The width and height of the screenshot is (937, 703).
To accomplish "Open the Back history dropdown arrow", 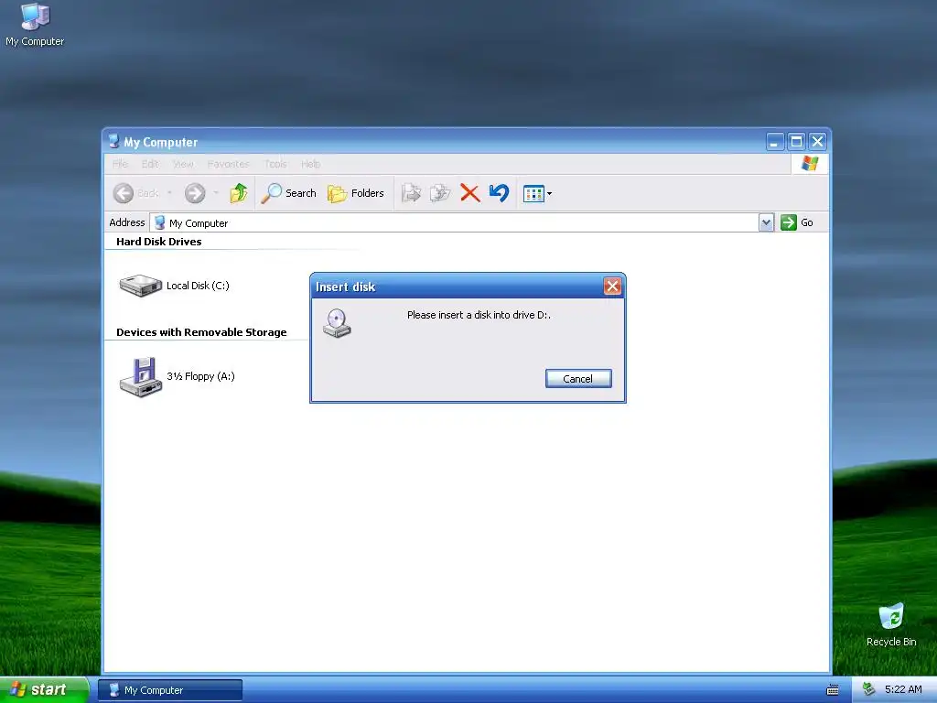I will pos(169,193).
